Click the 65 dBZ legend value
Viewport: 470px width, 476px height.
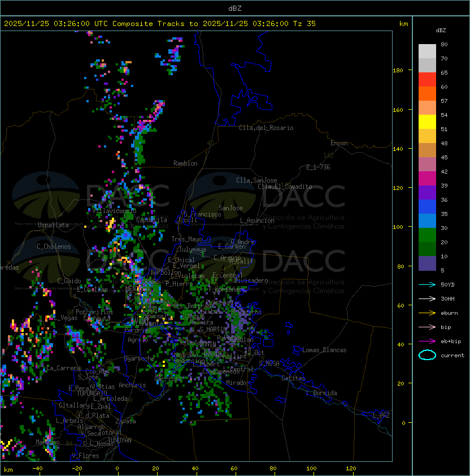[444, 72]
